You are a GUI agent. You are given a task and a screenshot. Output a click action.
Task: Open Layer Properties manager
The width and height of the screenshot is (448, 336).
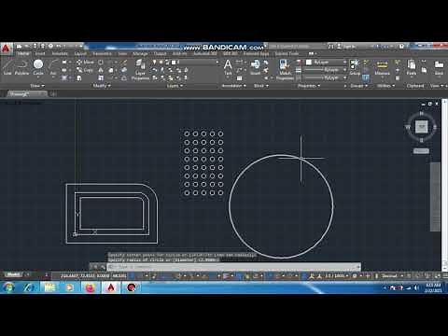pos(140,69)
